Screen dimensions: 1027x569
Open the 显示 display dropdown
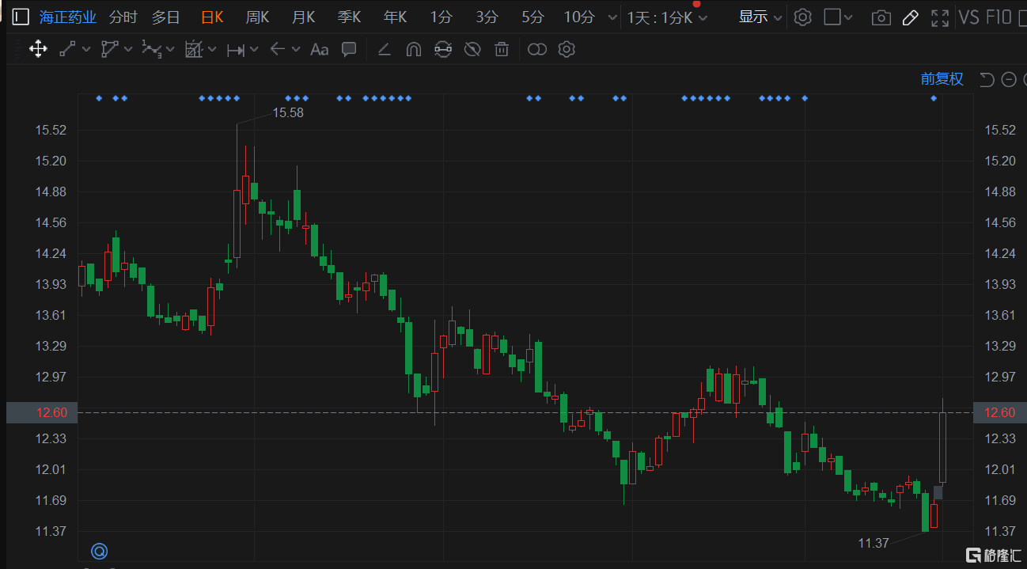pyautogui.click(x=760, y=17)
